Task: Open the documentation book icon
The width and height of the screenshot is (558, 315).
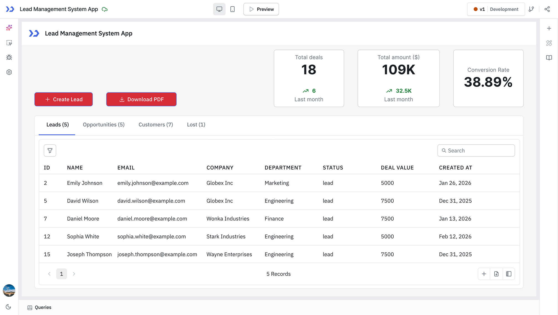Action: (x=549, y=58)
